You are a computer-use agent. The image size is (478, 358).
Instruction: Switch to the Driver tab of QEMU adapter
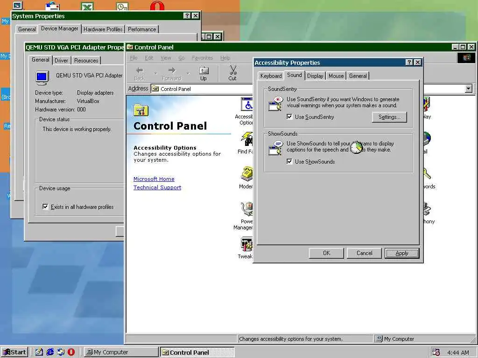pos(61,60)
